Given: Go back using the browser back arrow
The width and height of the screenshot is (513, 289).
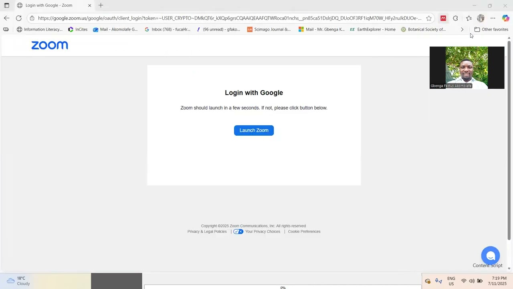Looking at the screenshot, I should click(x=6, y=18).
